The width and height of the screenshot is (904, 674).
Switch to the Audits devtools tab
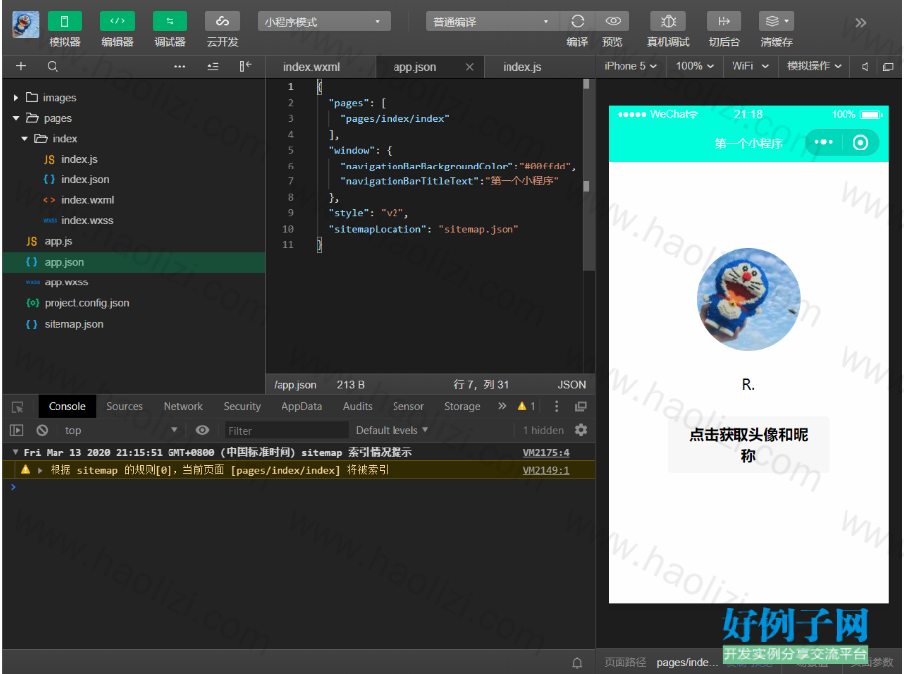[358, 407]
